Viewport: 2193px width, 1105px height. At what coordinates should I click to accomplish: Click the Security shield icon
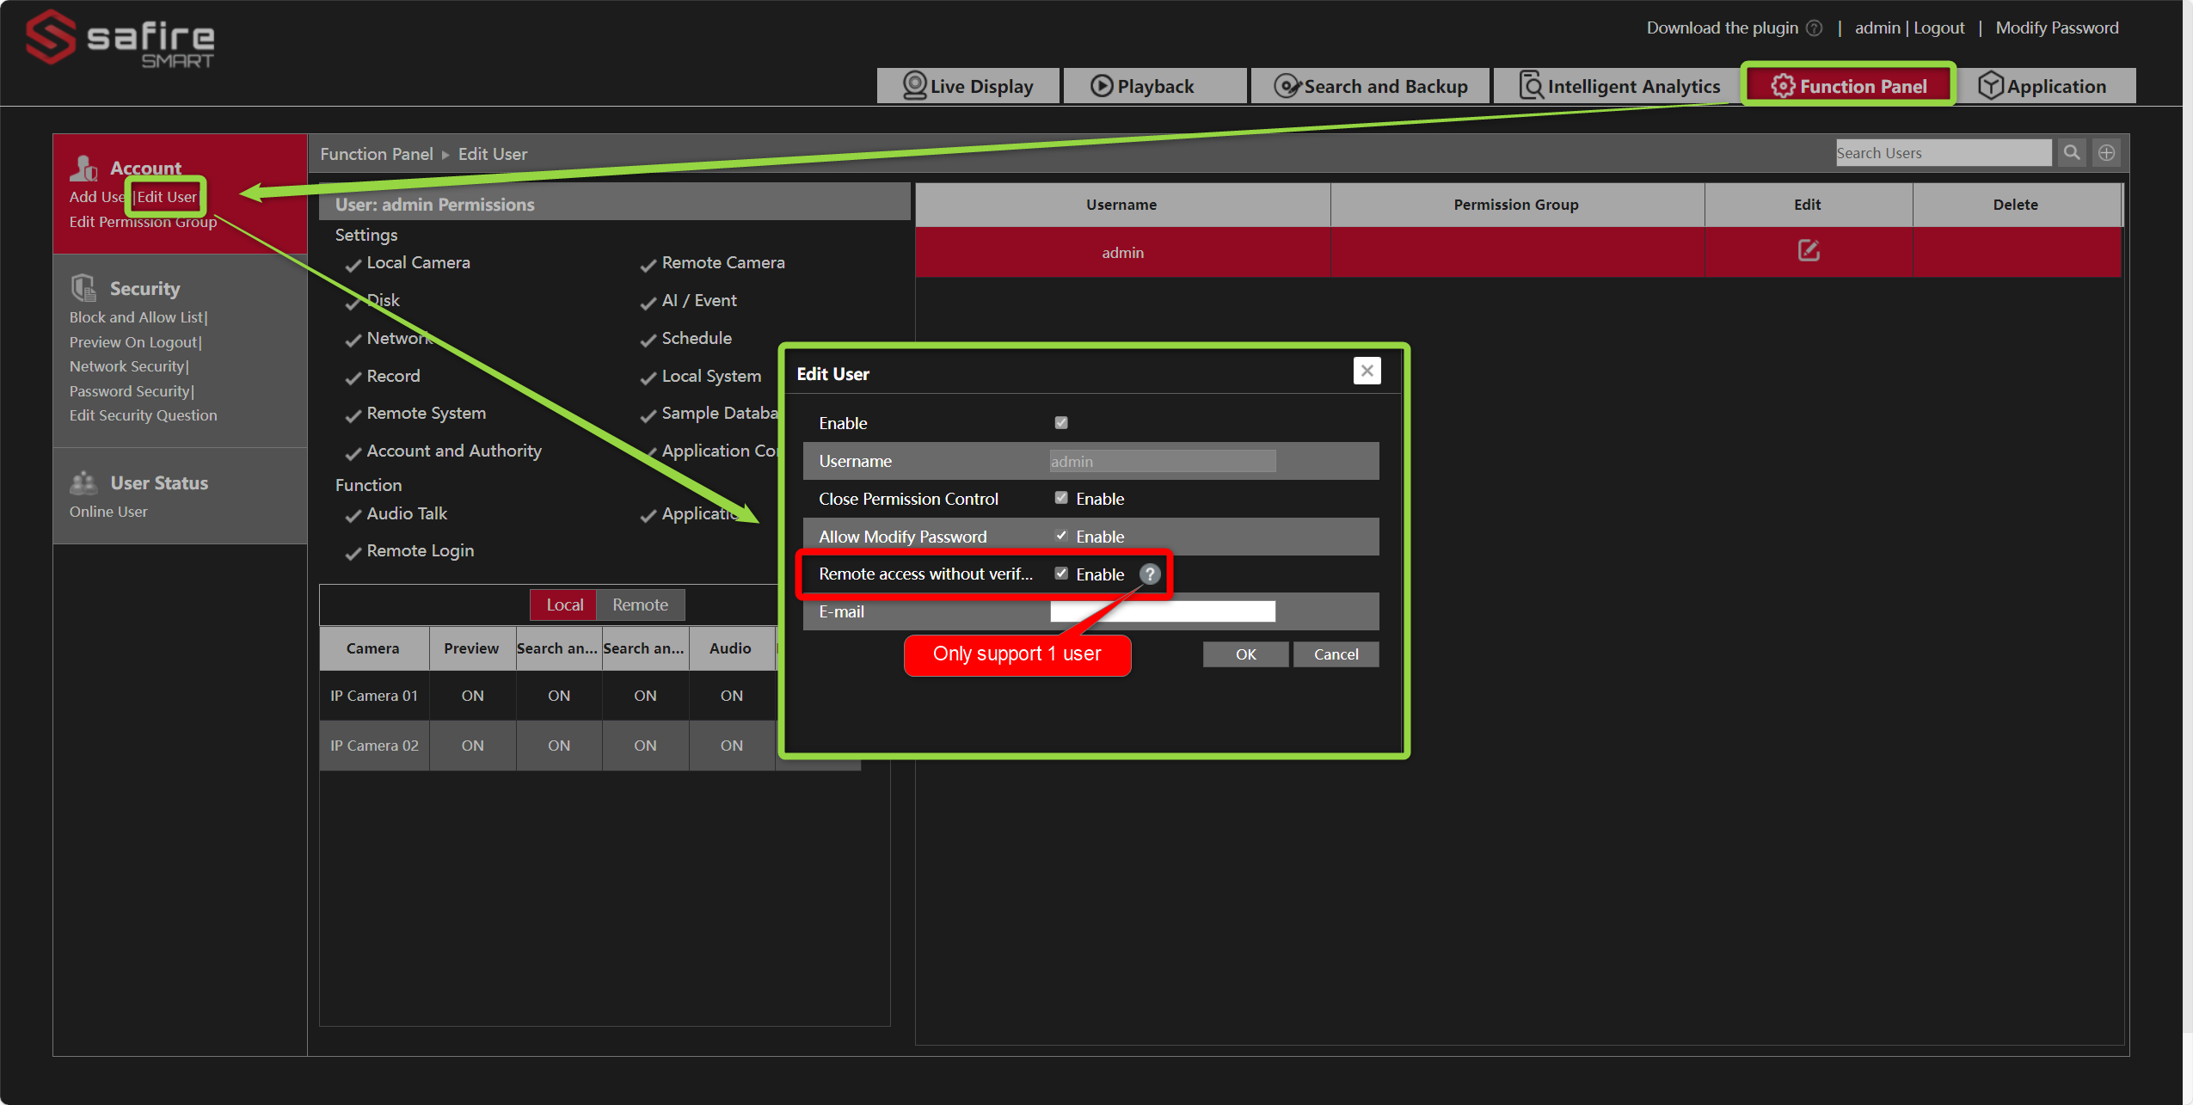pos(83,286)
